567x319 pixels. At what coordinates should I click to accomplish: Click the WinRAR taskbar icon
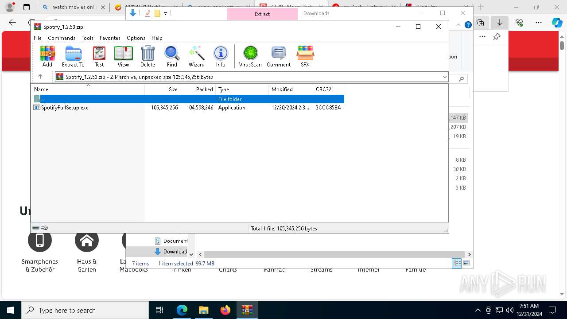247,310
